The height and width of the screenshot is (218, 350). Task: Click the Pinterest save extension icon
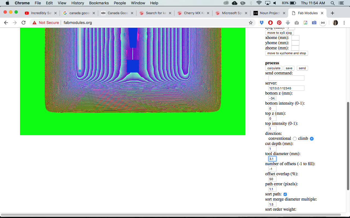coord(279,23)
